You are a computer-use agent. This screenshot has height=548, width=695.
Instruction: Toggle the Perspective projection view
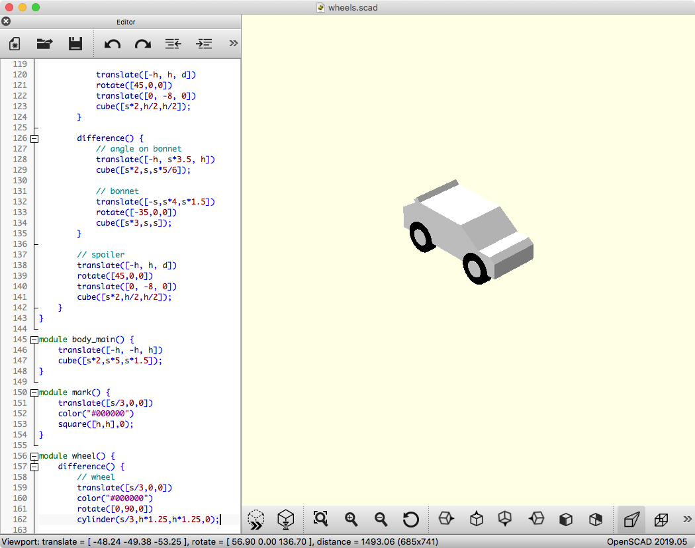(632, 520)
